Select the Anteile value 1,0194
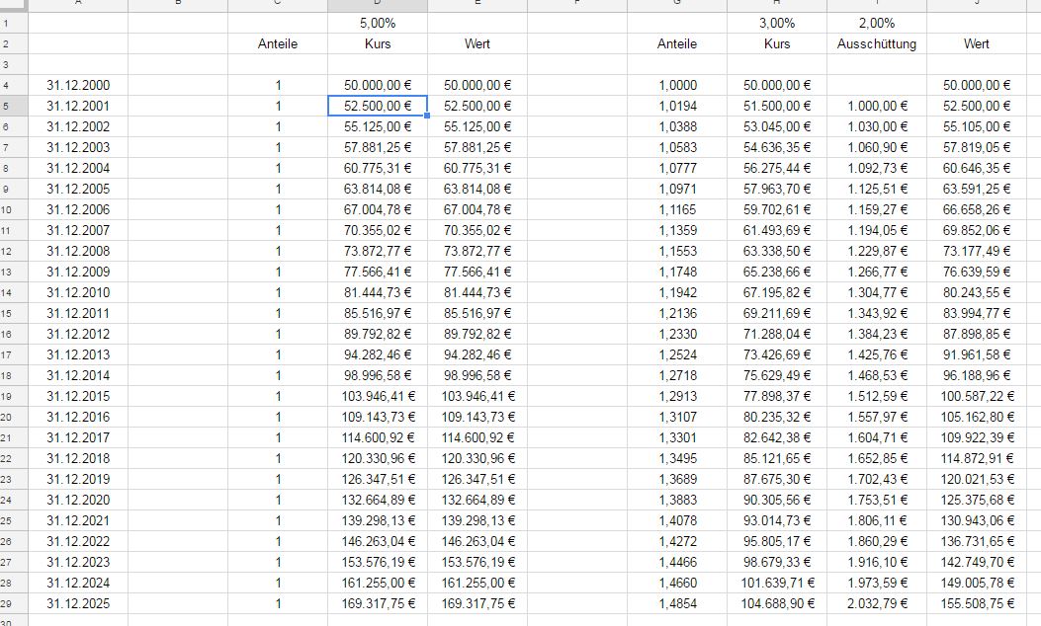1041x626 pixels. point(677,106)
